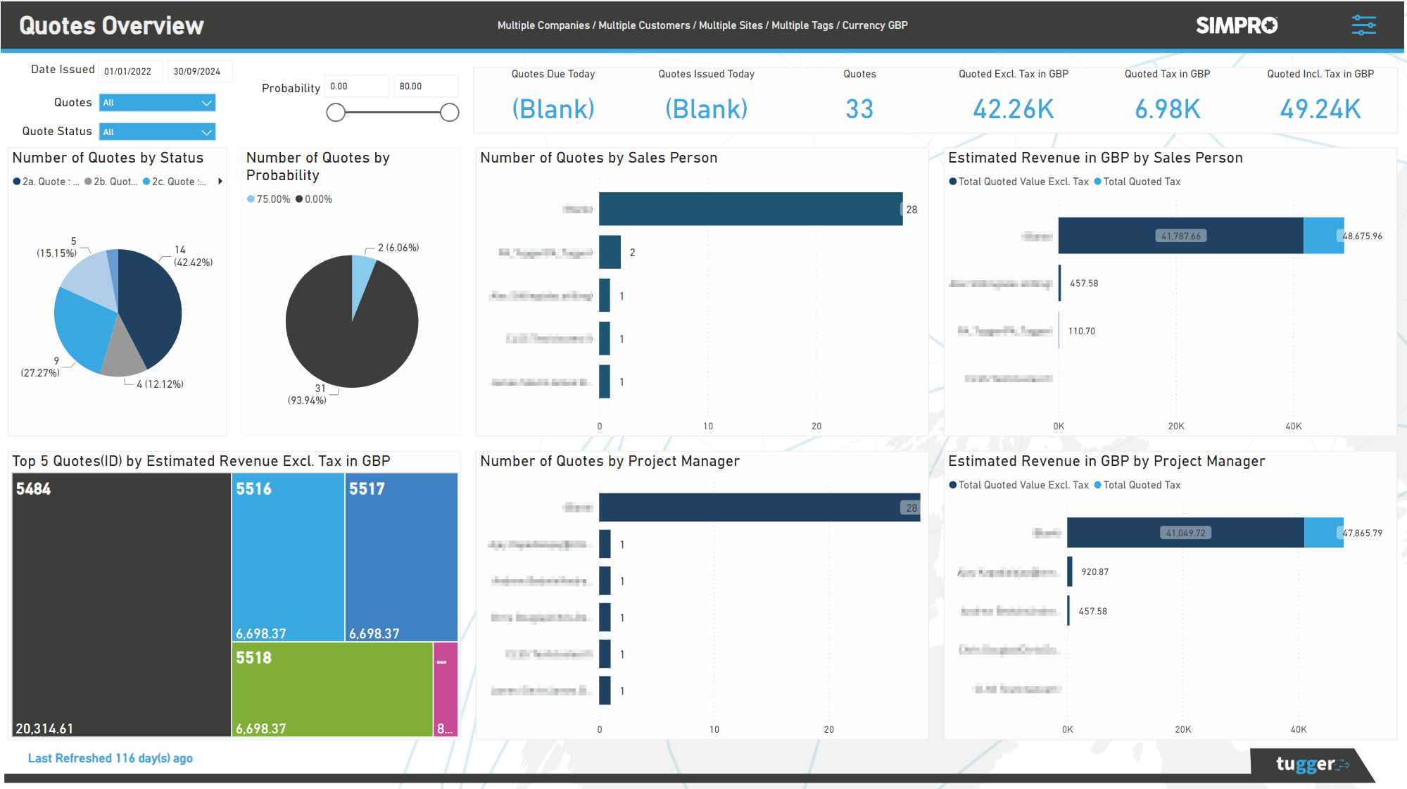The image size is (1407, 789).
Task: Click the Date Issued end date field
Action: click(200, 71)
